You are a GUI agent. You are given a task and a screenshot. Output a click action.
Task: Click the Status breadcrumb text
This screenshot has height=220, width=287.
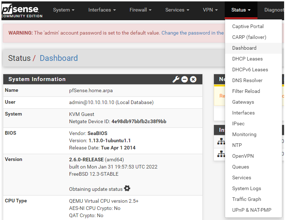pyautogui.click(x=19, y=58)
